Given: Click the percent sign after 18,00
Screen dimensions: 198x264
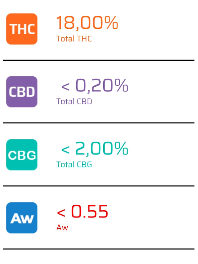Looking at the screenshot, I should coord(111,22).
